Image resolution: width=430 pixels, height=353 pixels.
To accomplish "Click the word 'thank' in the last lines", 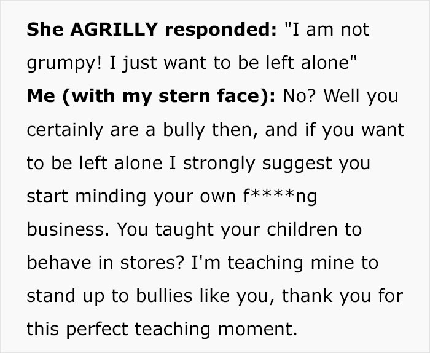I will click(307, 296).
